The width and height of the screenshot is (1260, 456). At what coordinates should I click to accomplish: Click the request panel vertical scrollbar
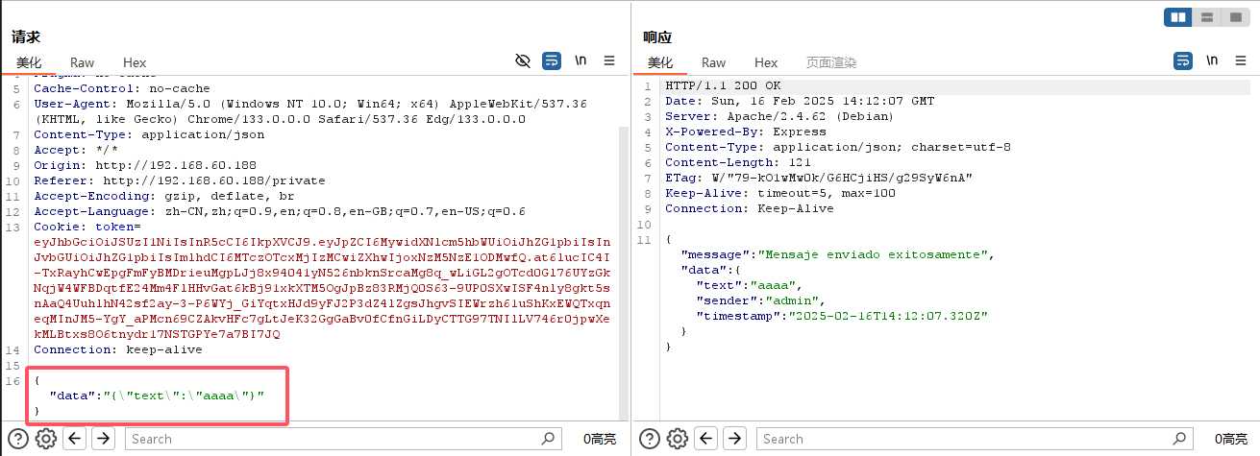pyautogui.click(x=622, y=240)
